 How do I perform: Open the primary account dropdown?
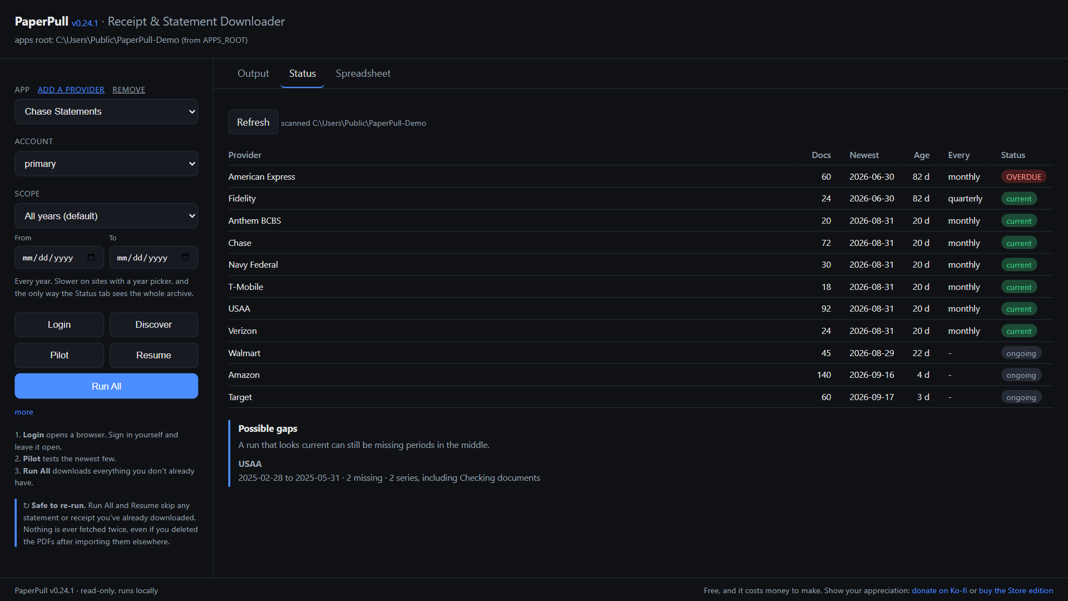point(106,164)
